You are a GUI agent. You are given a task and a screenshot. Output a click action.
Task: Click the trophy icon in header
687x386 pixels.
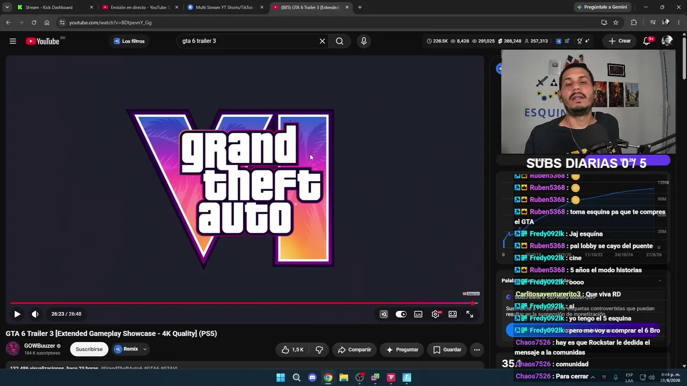[579, 41]
